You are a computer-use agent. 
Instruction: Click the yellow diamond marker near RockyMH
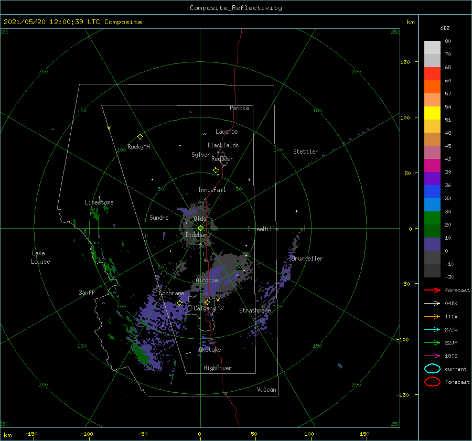(x=140, y=137)
